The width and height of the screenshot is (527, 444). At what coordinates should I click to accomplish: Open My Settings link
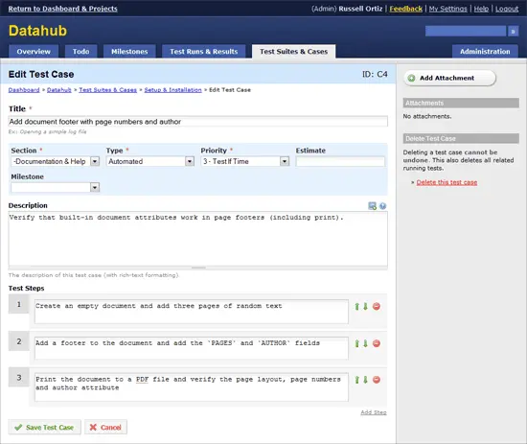pos(448,9)
